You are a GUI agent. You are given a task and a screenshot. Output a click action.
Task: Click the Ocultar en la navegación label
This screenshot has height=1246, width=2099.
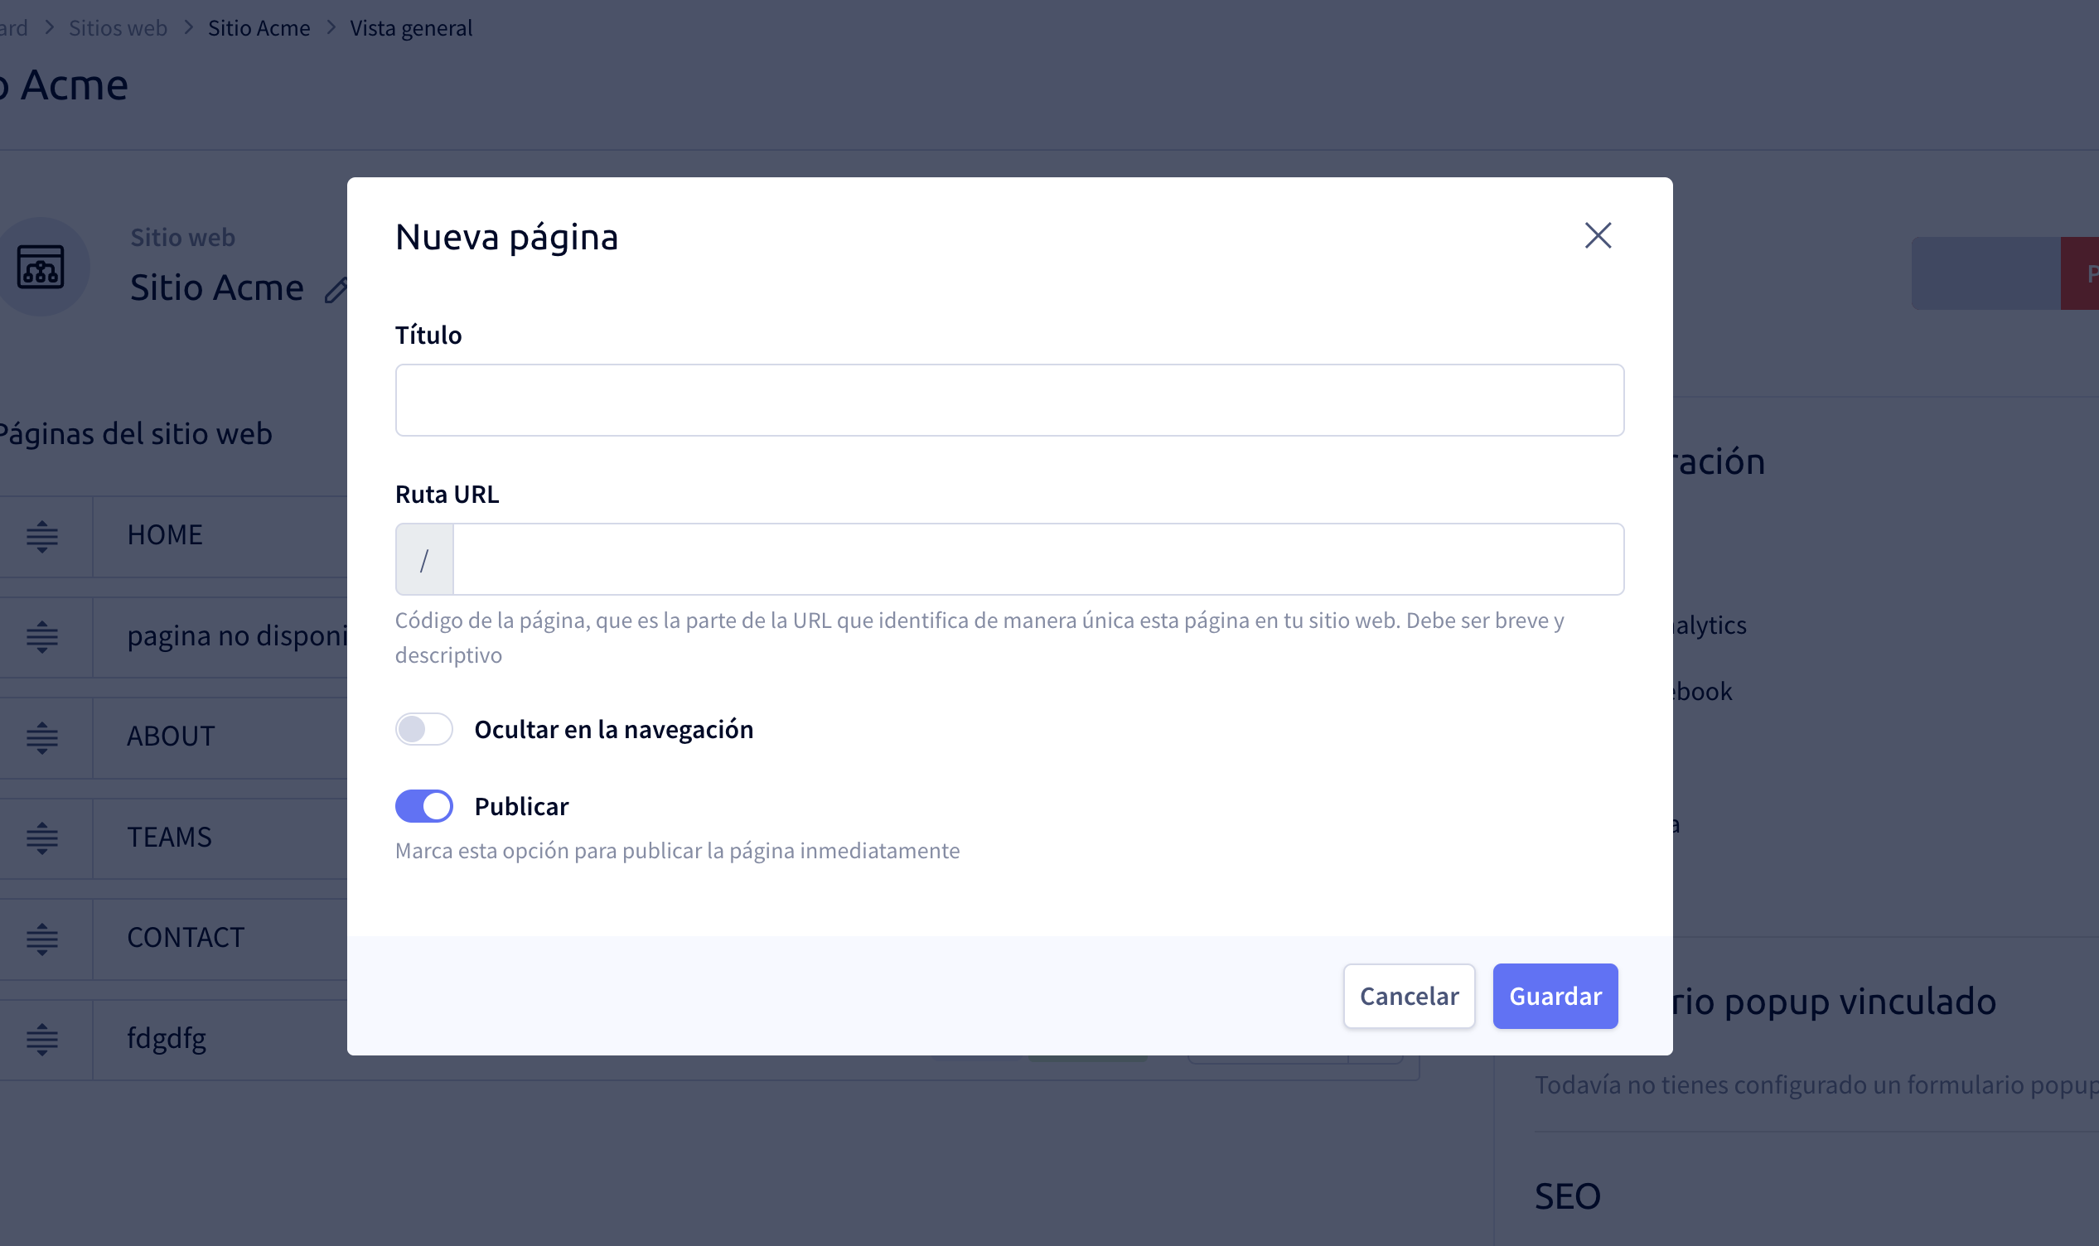(x=614, y=729)
